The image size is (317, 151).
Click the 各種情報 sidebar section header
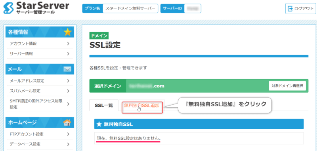coord(40,32)
